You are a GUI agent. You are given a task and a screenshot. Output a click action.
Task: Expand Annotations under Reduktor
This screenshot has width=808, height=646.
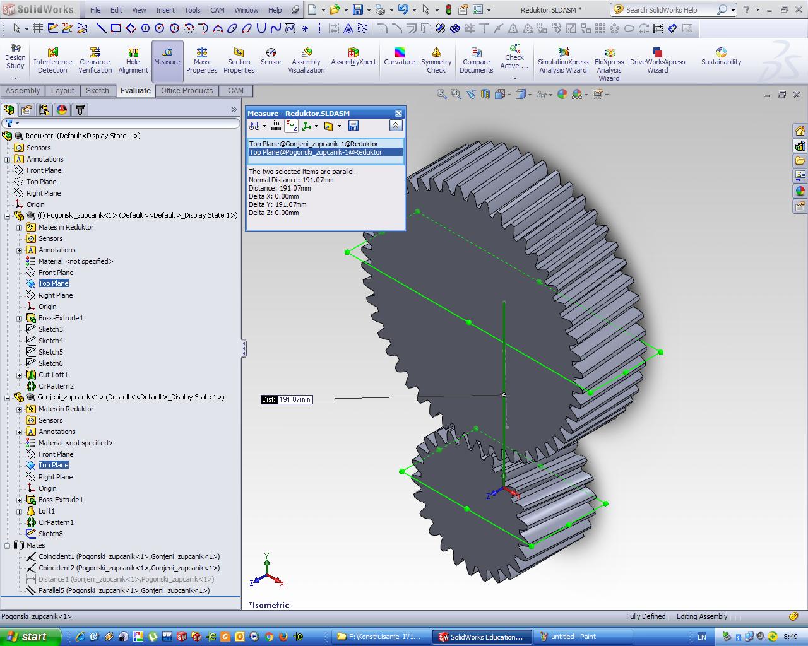(8, 160)
